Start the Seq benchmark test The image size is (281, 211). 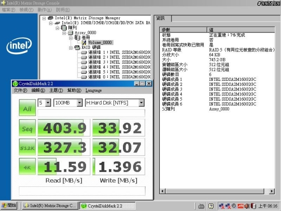point(27,128)
